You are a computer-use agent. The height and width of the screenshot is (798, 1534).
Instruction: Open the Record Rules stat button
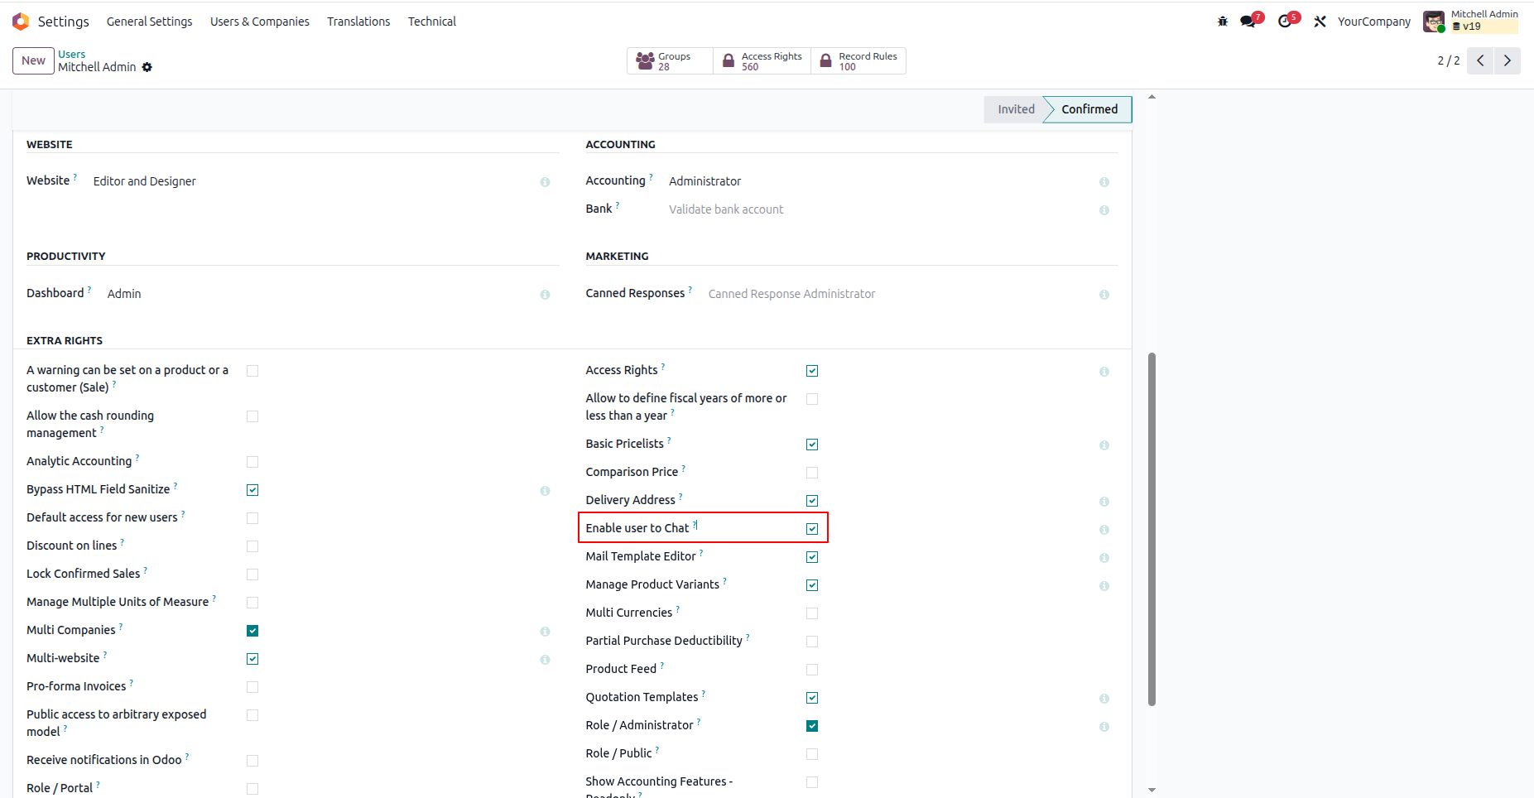(858, 61)
